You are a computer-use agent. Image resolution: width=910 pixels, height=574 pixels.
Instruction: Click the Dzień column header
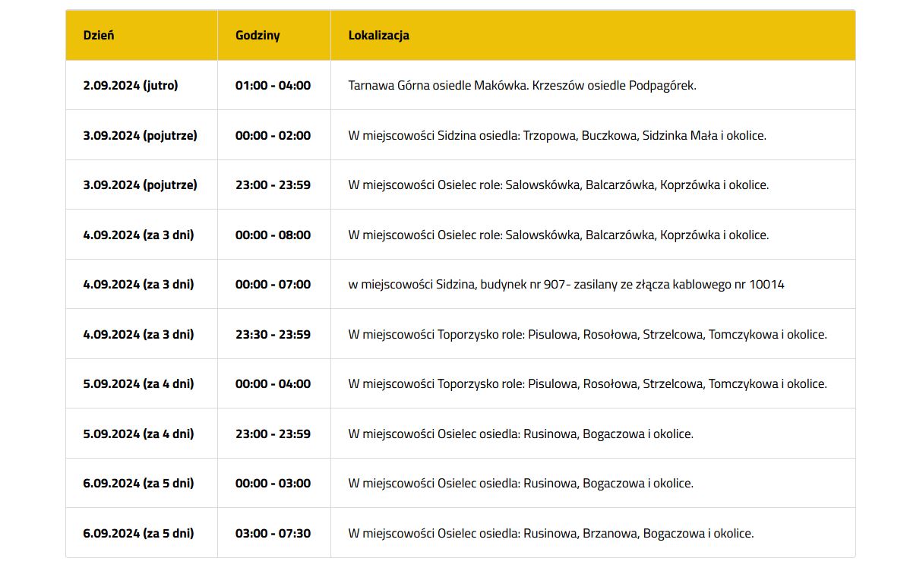99,36
